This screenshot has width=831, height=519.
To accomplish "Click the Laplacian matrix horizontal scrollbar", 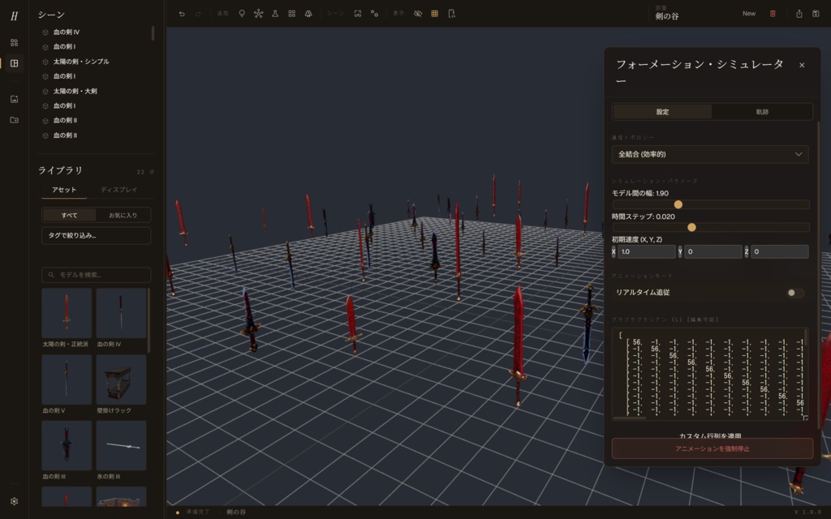I will point(630,418).
